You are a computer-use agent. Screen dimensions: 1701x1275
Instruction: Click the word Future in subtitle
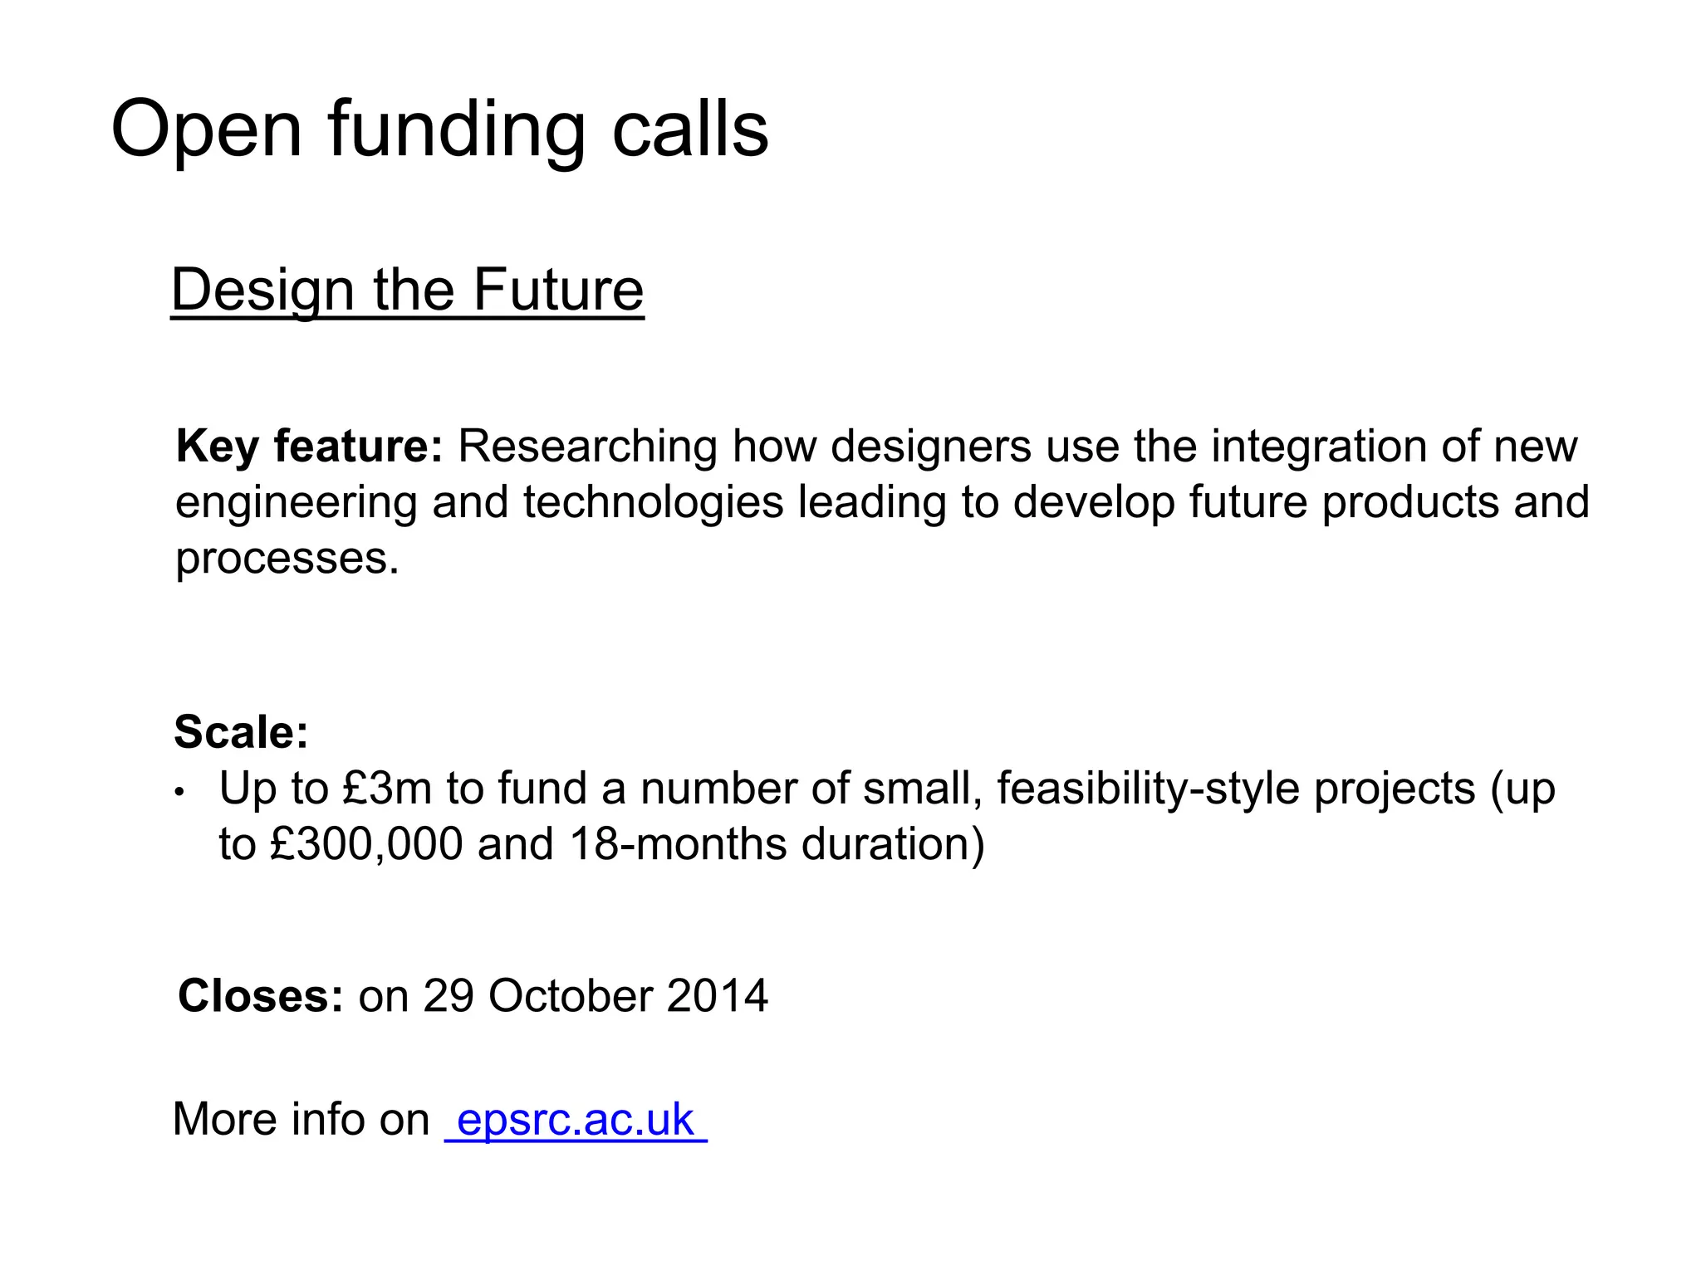(x=558, y=289)
